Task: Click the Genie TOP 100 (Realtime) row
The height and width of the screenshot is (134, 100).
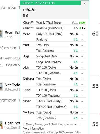Action: click(x=54, y=96)
